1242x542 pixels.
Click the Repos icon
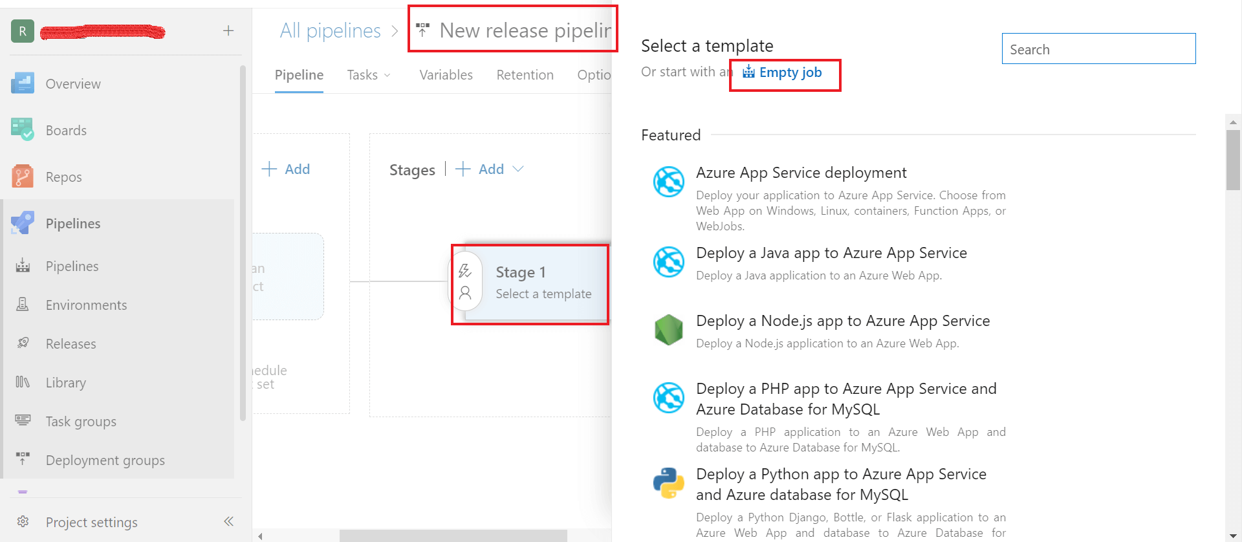coord(23,177)
